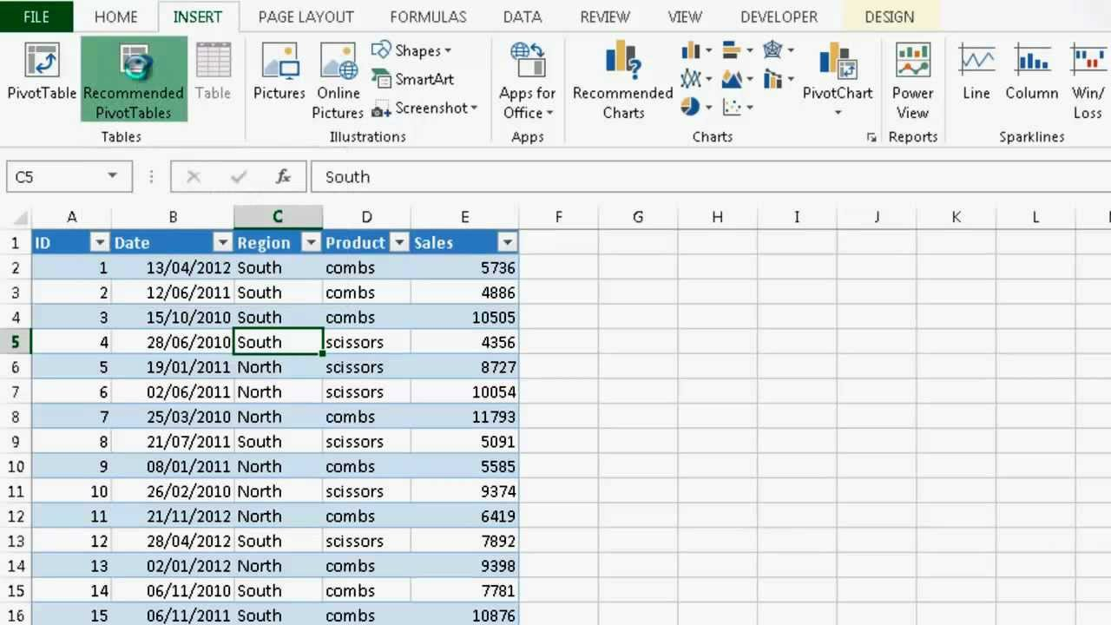Open Online Pictures

[x=338, y=80]
